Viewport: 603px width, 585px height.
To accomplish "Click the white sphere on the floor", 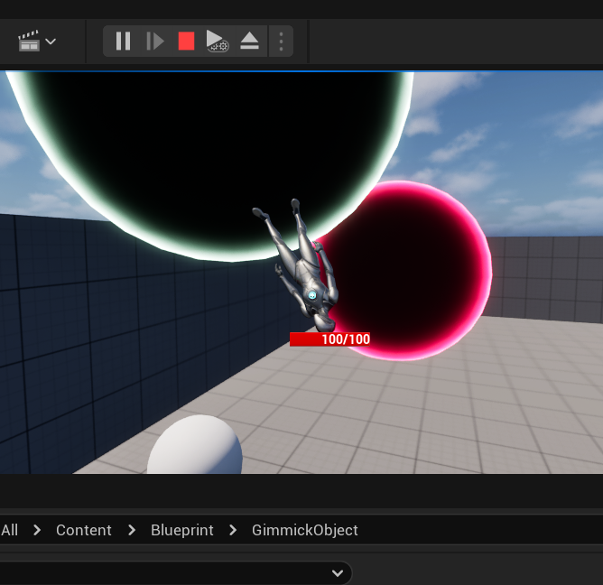I will (x=195, y=446).
